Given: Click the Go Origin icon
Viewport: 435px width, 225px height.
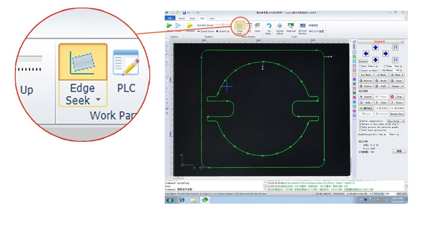Looking at the screenshot, I should [x=269, y=26].
